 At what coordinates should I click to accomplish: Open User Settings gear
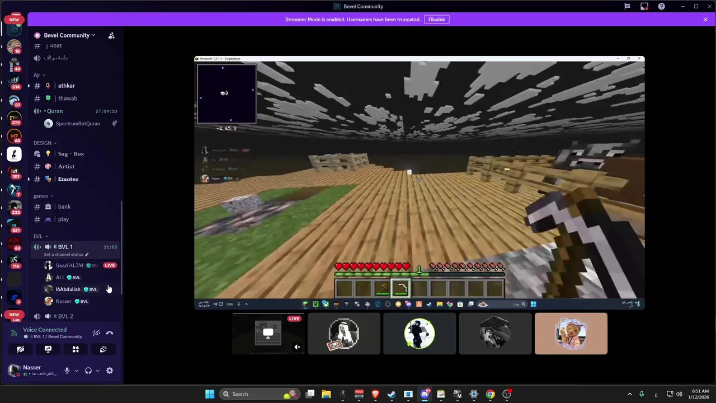coord(110,371)
